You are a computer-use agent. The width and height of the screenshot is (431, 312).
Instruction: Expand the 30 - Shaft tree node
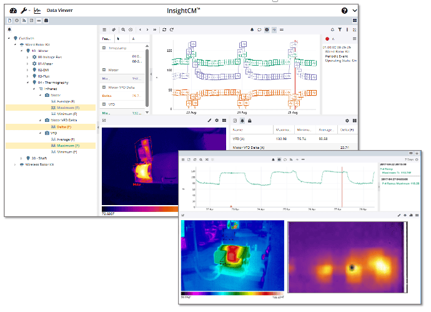click(21, 158)
